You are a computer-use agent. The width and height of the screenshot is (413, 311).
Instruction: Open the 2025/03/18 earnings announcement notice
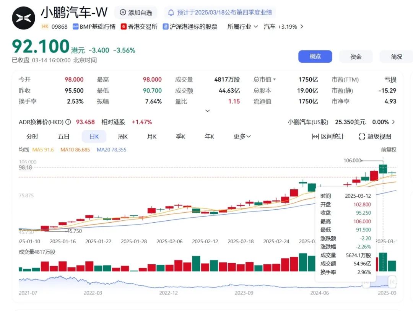220,12
